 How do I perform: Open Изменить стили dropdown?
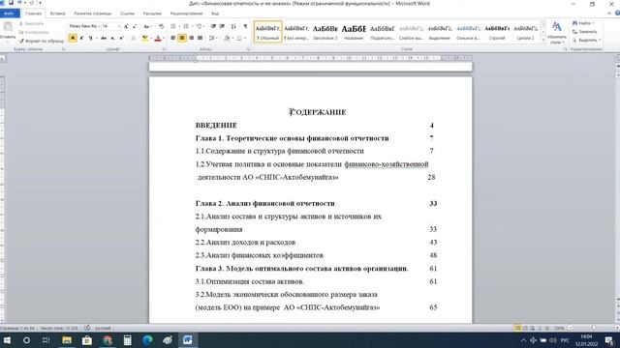[557, 32]
